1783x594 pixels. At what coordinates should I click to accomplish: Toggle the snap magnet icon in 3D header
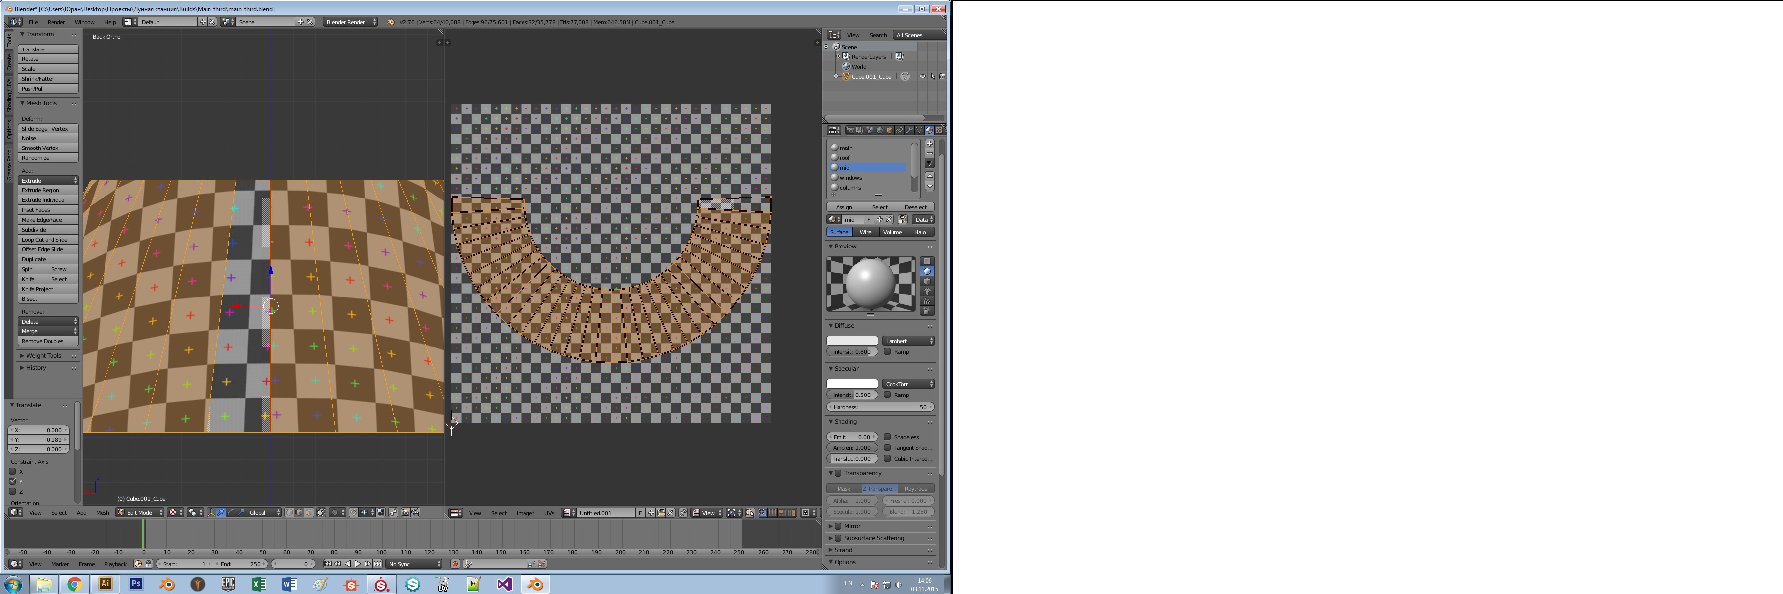coord(353,513)
